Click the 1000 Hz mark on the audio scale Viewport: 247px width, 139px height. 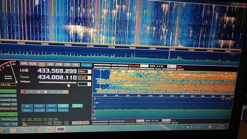[x=151, y=96]
